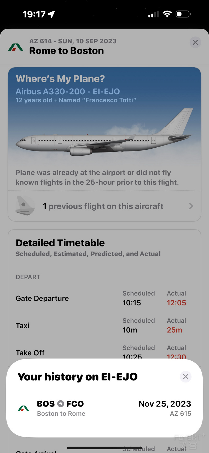Tap the Taxi actual duration 25m
The width and height of the screenshot is (209, 453).
[175, 330]
